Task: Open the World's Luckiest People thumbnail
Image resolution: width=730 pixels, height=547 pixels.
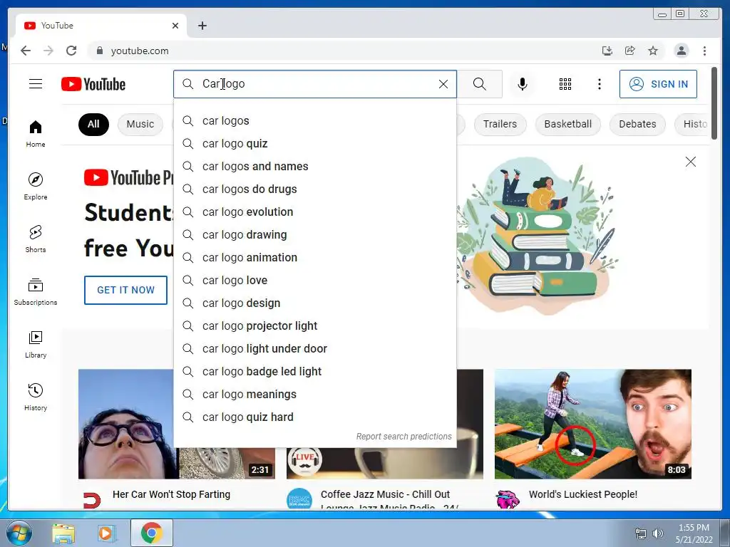Action: point(592,424)
